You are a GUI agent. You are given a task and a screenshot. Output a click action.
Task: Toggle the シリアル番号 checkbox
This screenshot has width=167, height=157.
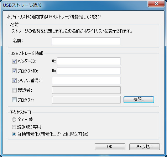tap(14, 81)
